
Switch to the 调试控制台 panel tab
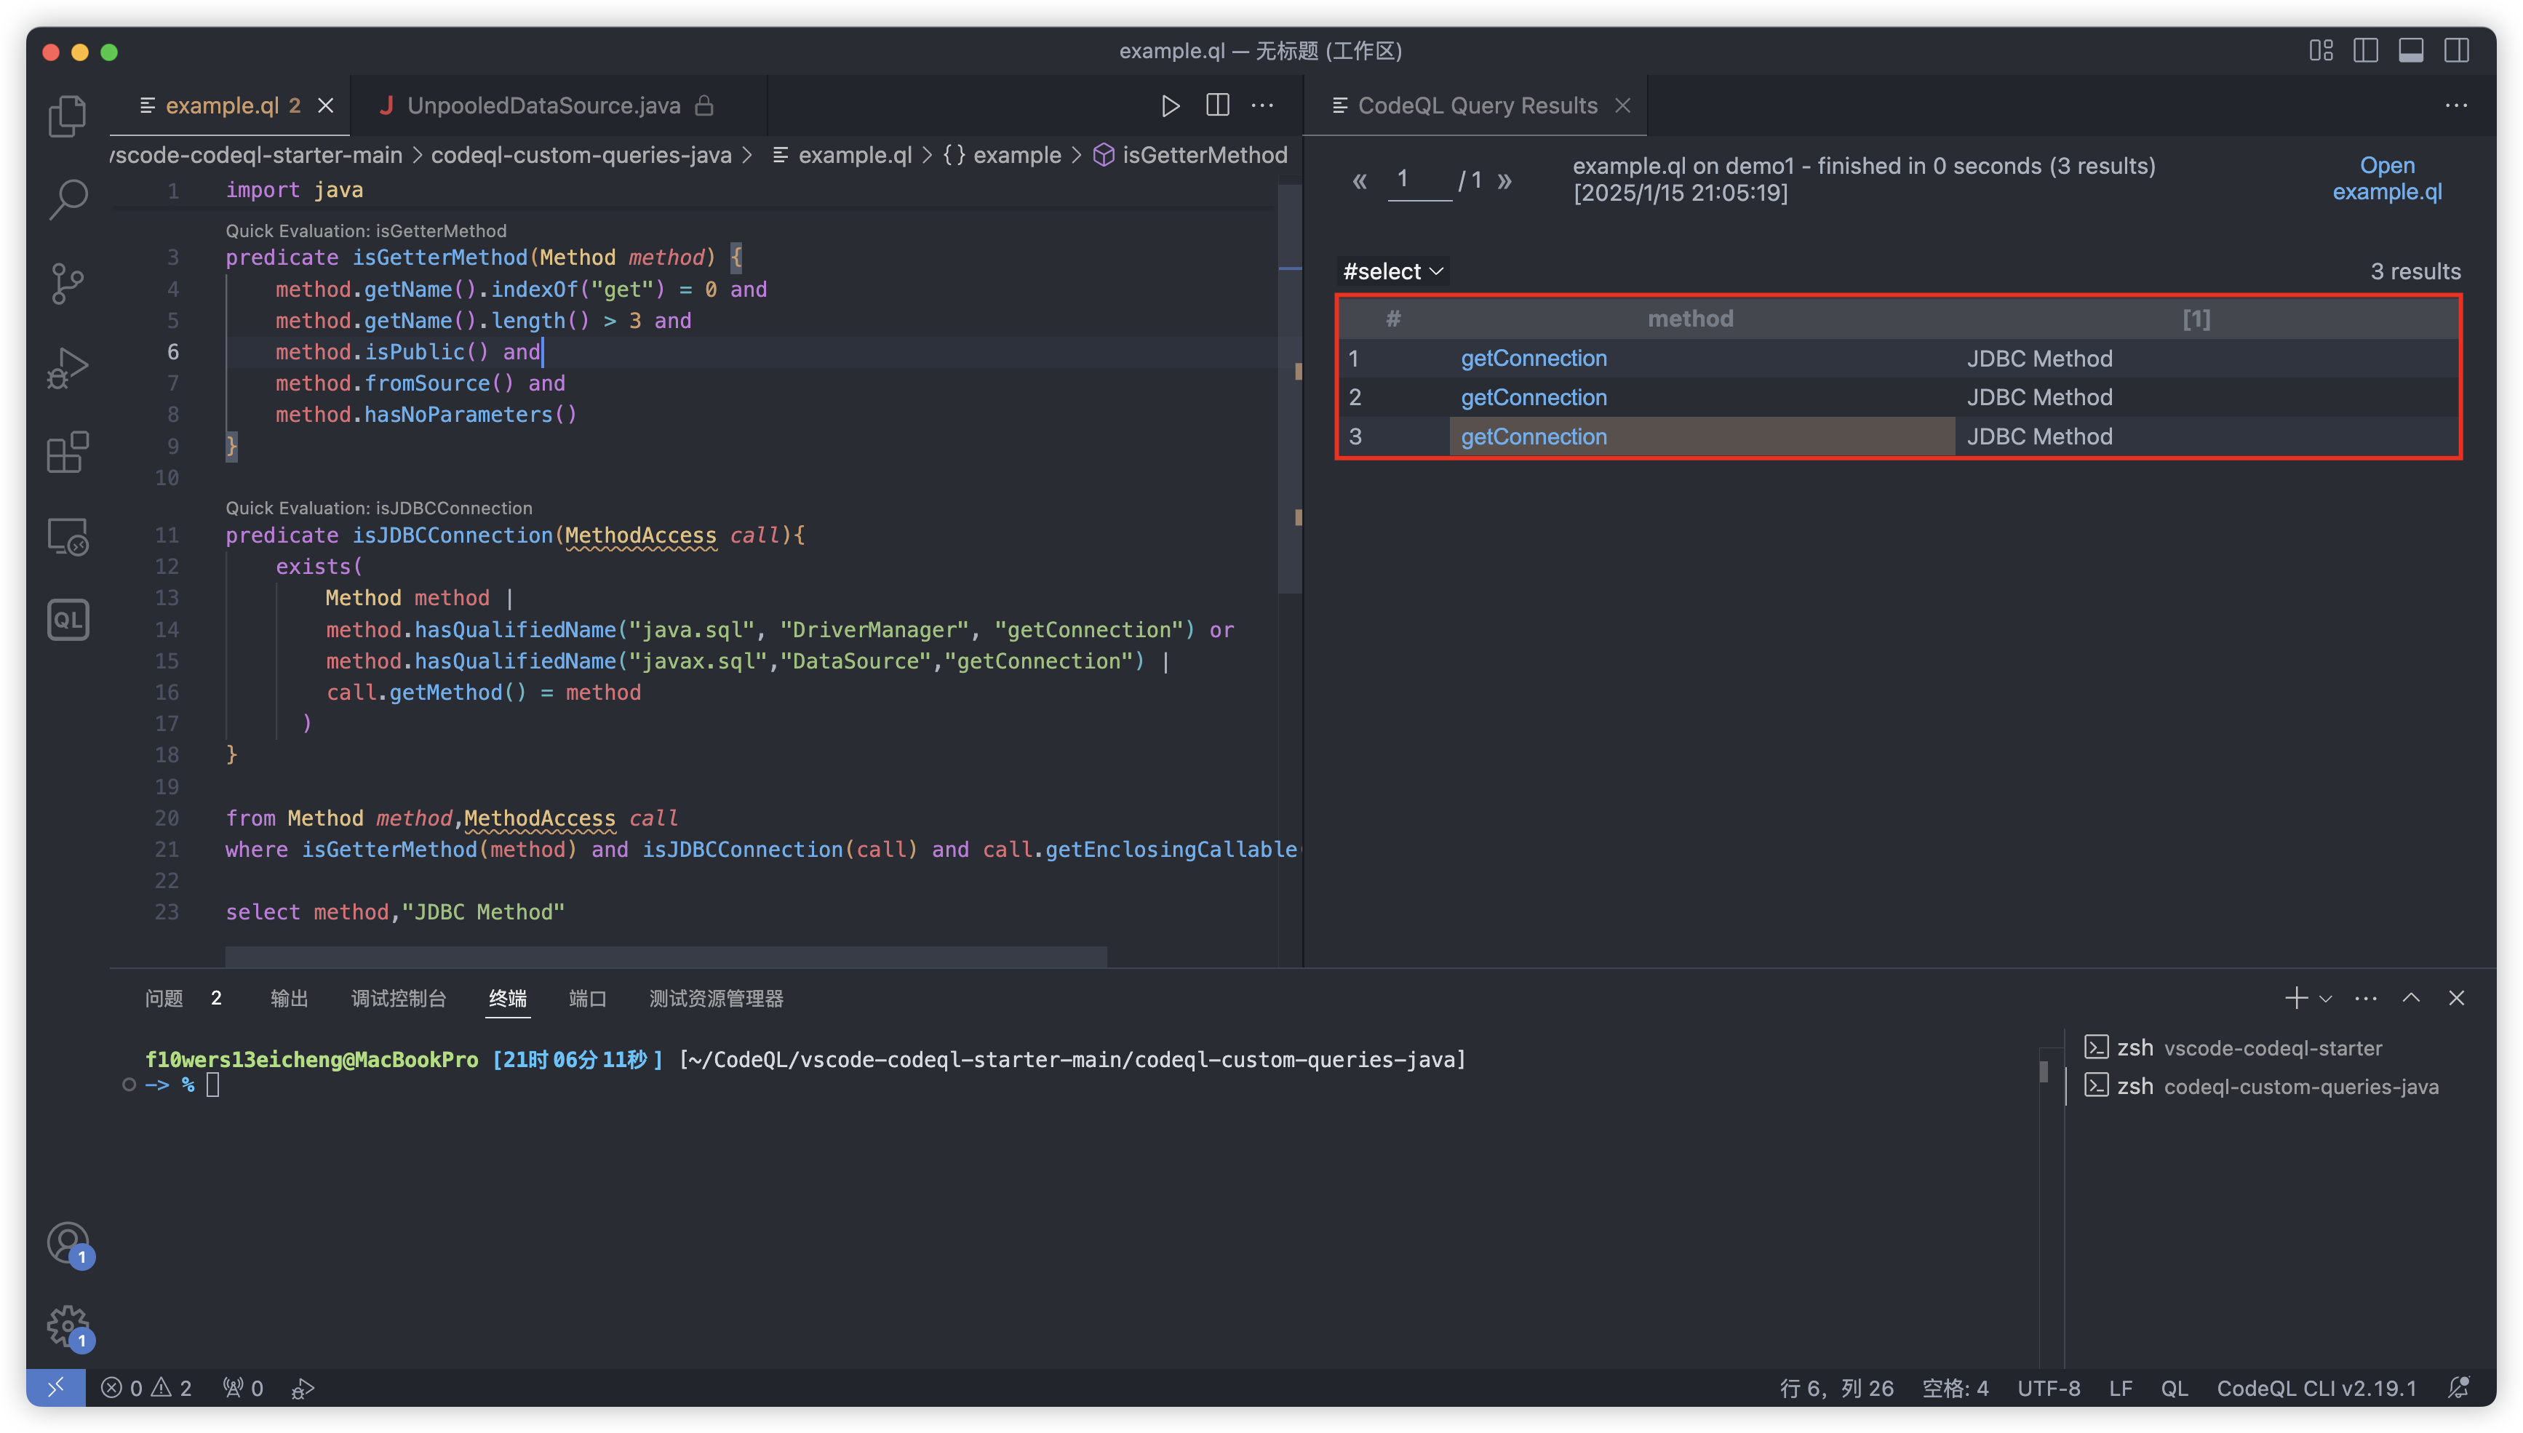(x=399, y=998)
